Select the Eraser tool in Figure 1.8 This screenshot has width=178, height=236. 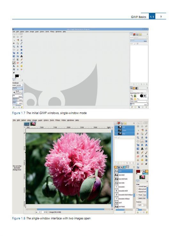[x=138, y=156]
